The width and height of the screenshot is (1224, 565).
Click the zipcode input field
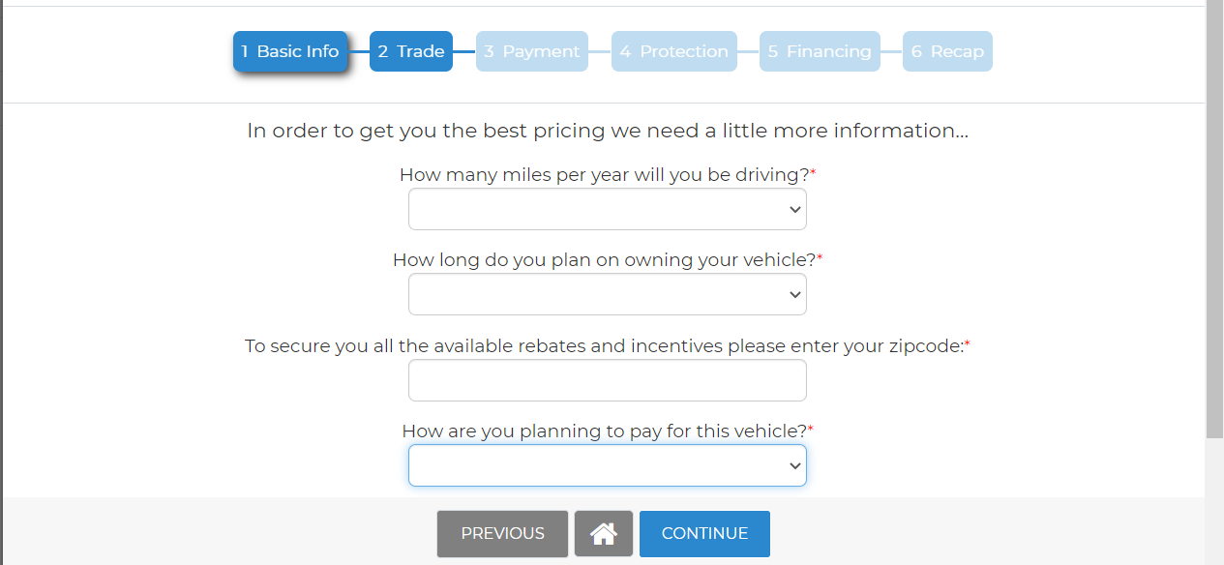point(608,380)
